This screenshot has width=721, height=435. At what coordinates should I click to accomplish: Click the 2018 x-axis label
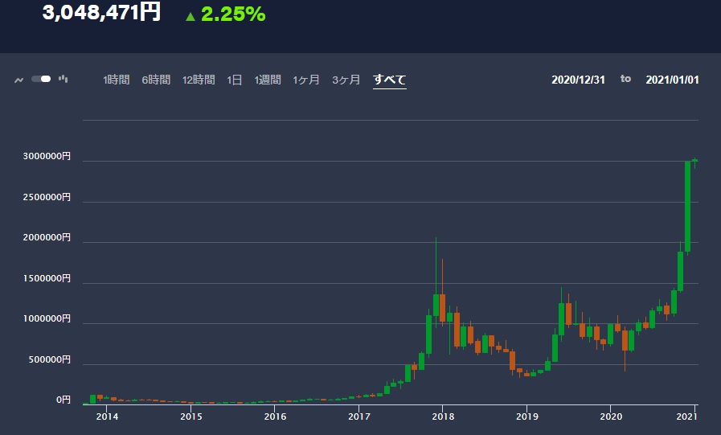(x=443, y=417)
